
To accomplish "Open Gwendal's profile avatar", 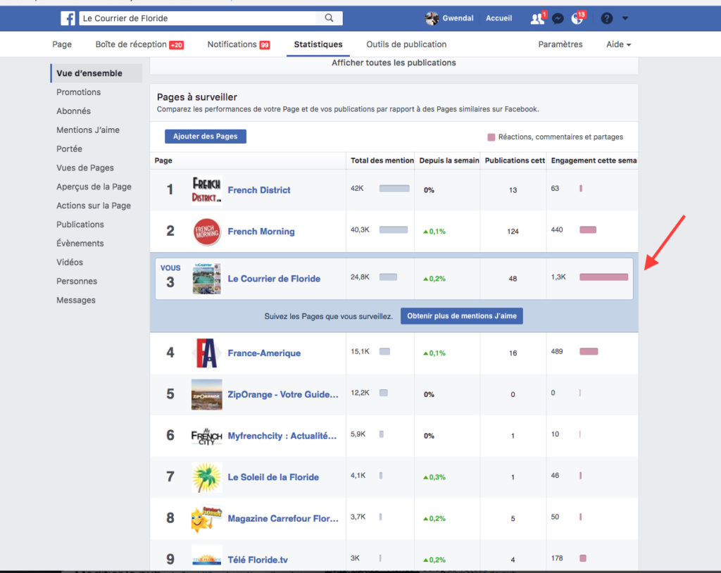I will click(432, 18).
